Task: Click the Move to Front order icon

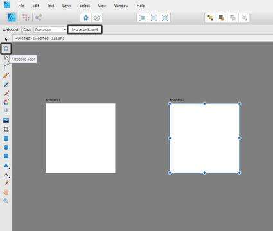Action: click(x=244, y=17)
